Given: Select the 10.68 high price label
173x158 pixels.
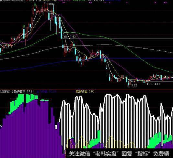Looking at the screenshot, I should click(51, 4).
